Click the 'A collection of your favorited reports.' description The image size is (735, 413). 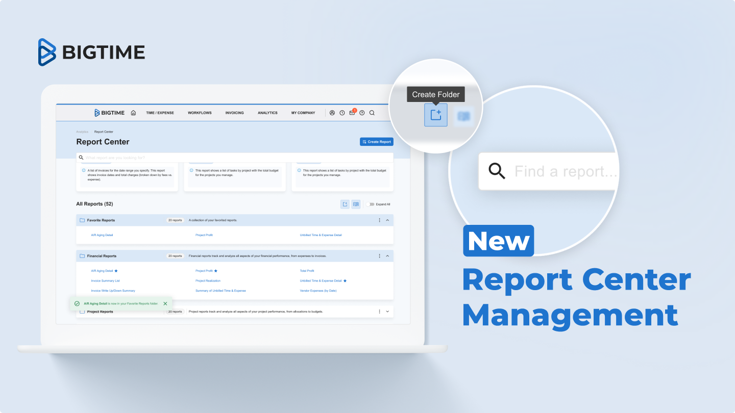(x=213, y=220)
